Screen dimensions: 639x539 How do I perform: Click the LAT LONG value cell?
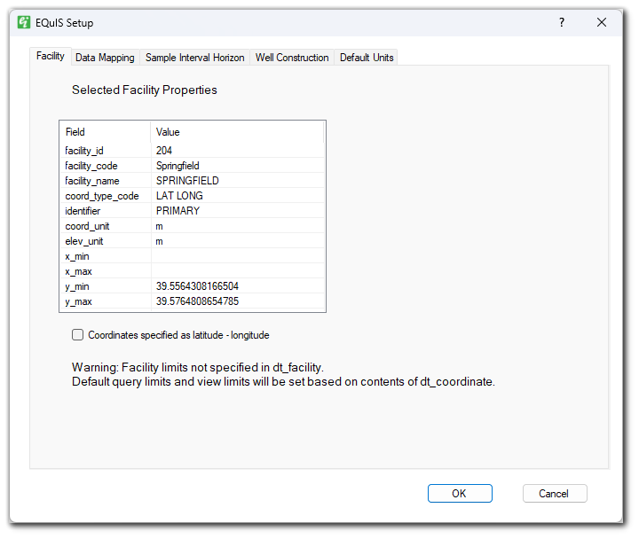pyautogui.click(x=238, y=196)
